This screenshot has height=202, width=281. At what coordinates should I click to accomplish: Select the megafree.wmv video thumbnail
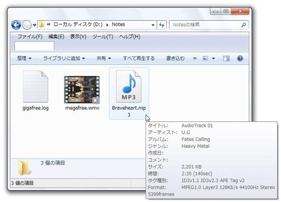coord(82,90)
